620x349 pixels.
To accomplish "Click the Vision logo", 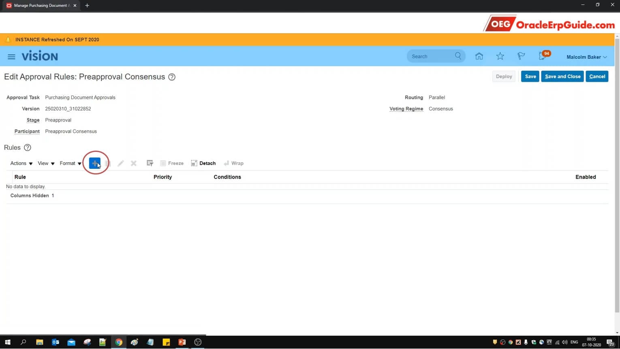I will tap(40, 56).
